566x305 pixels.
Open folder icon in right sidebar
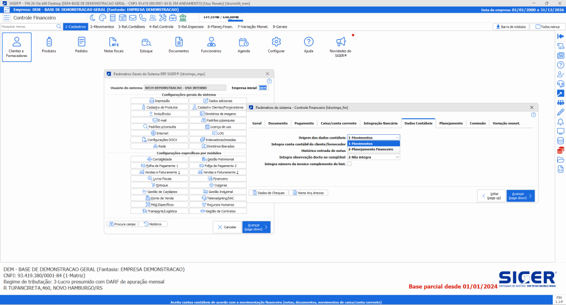pyautogui.click(x=560, y=160)
